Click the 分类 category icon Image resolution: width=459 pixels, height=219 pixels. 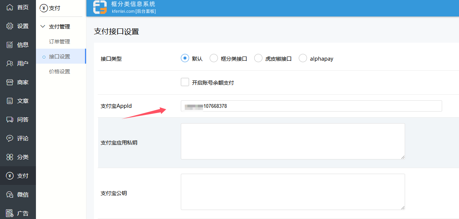(x=10, y=157)
